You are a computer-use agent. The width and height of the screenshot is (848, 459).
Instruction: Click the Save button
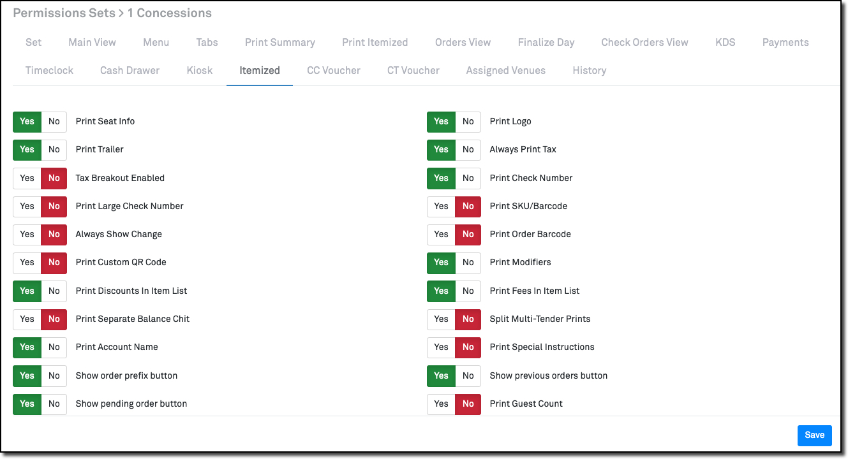pos(814,435)
